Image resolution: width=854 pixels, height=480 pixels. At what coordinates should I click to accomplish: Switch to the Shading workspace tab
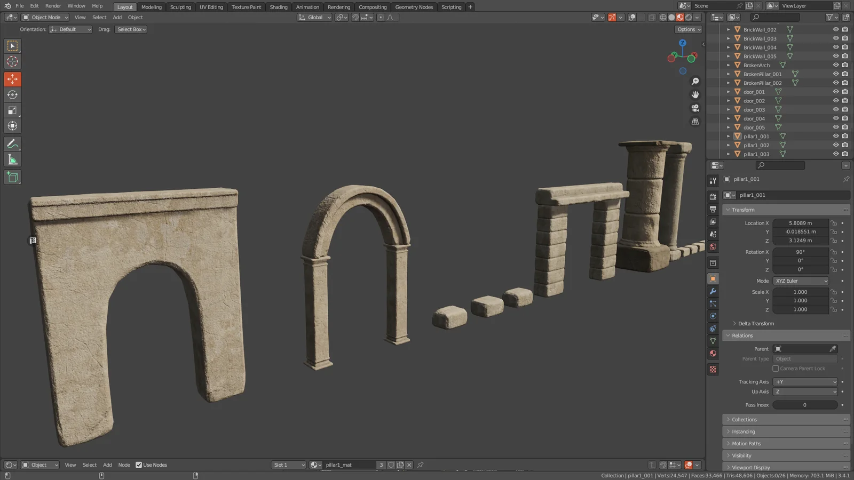(x=278, y=6)
